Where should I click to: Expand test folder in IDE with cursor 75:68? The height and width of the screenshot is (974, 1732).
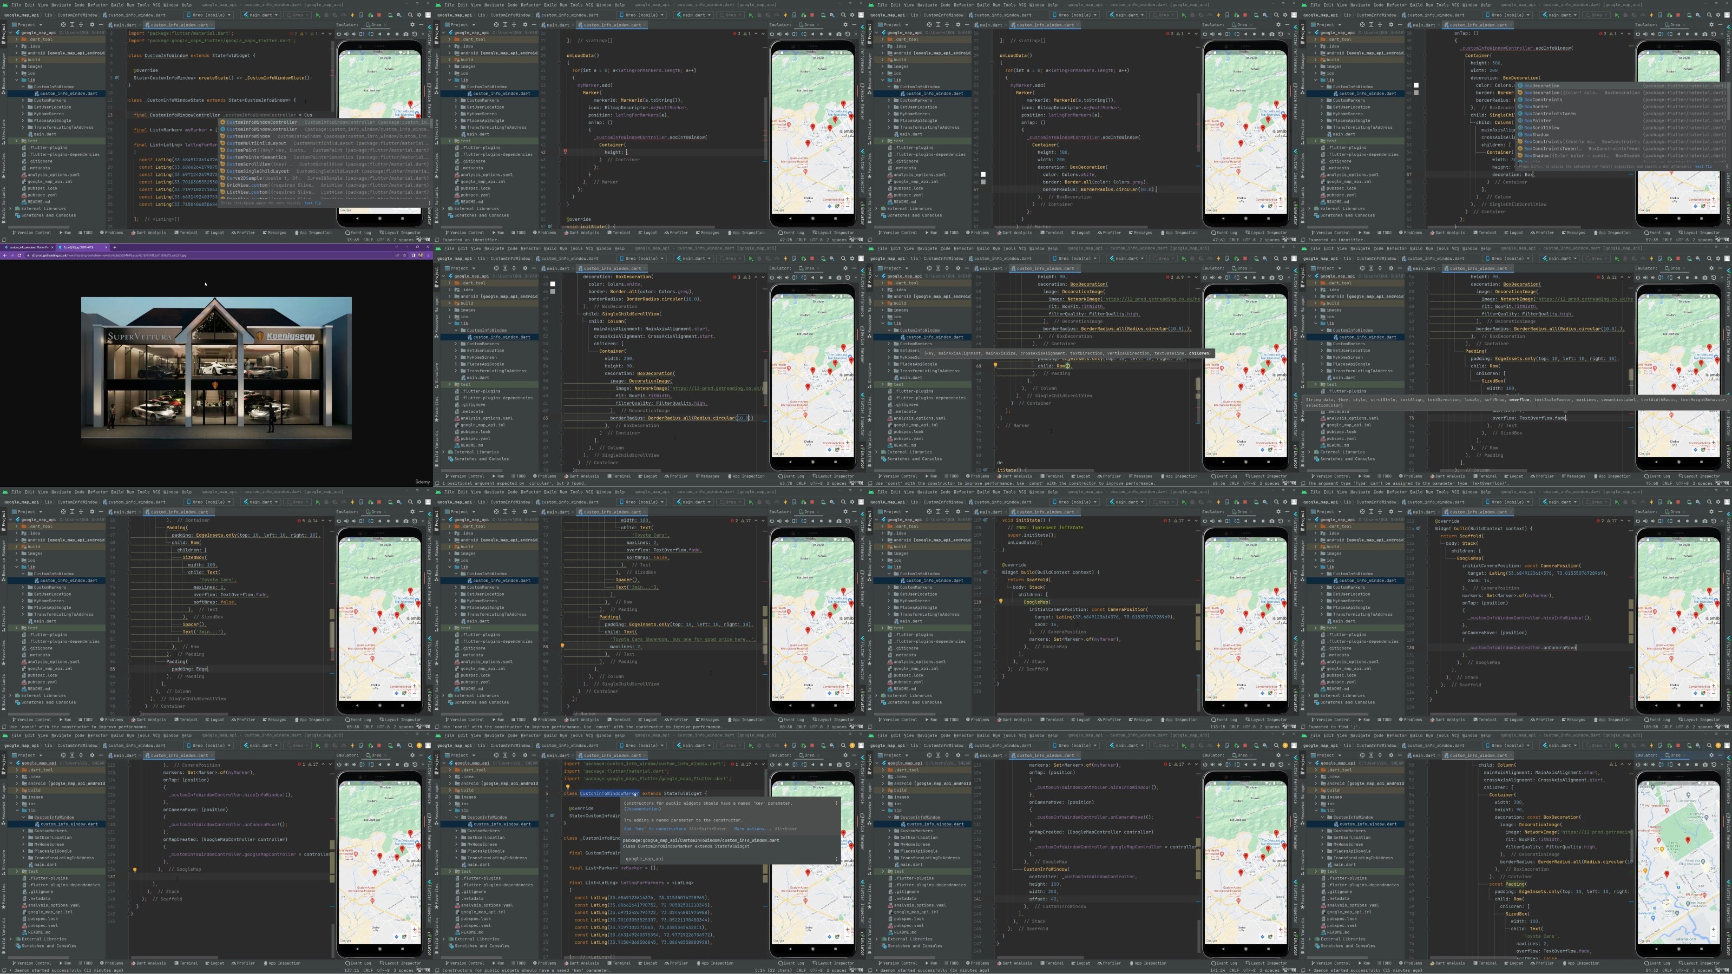click(x=1316, y=384)
